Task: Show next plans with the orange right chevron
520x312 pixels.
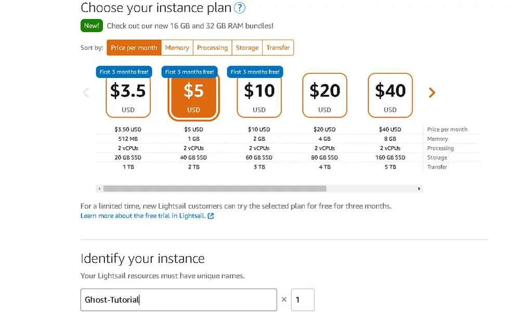Action: (x=432, y=93)
